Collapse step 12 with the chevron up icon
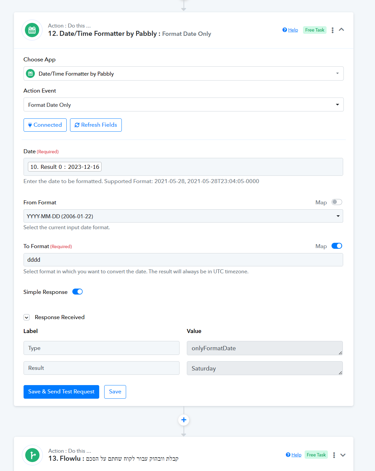This screenshot has height=471, width=375. click(341, 30)
